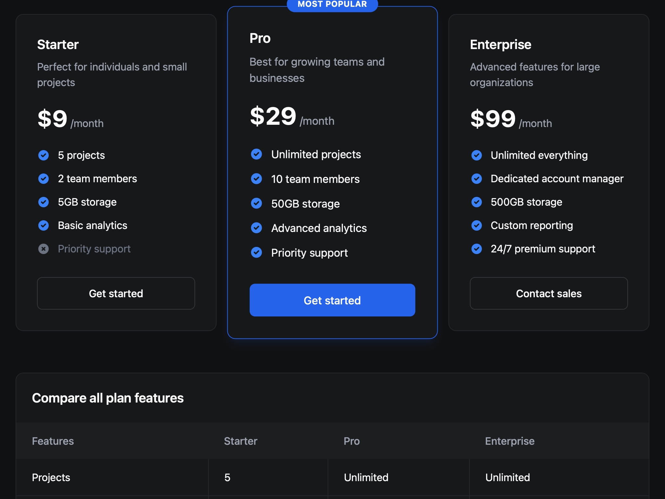Click the checkmark next to 2 team members
Image resolution: width=665 pixels, height=499 pixels.
tap(44, 179)
